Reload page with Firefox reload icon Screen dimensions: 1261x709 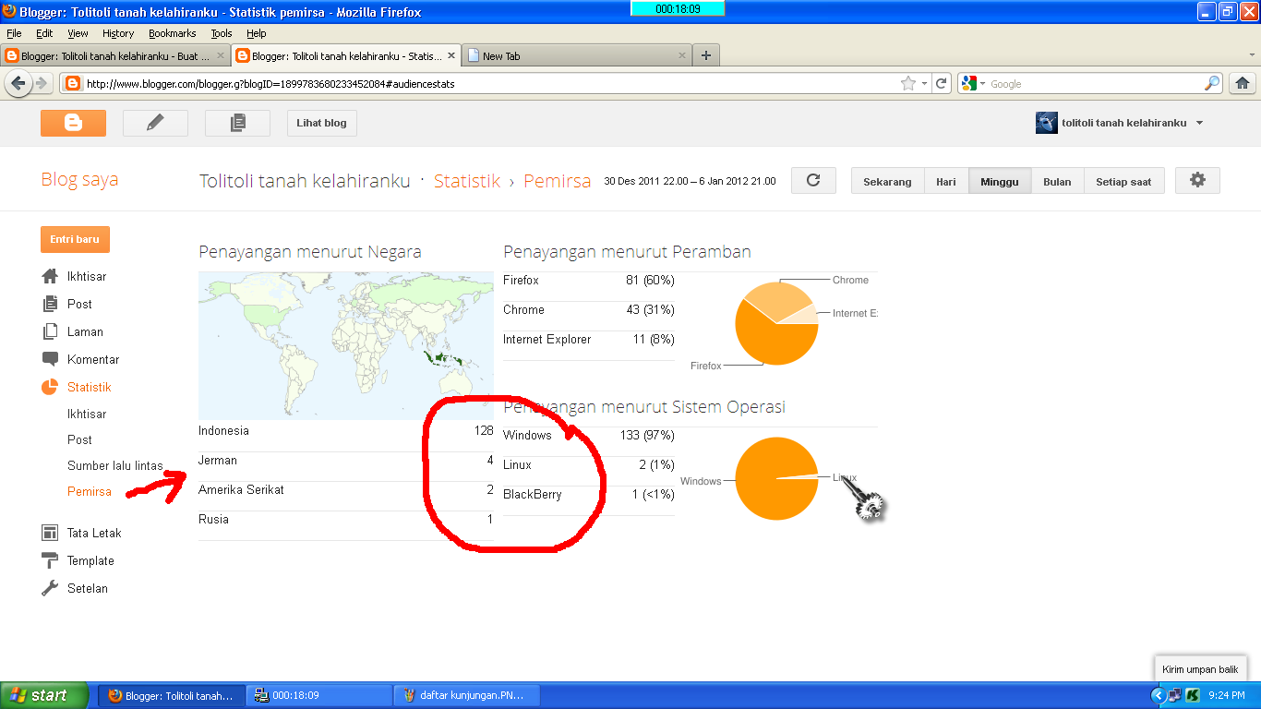click(x=942, y=83)
